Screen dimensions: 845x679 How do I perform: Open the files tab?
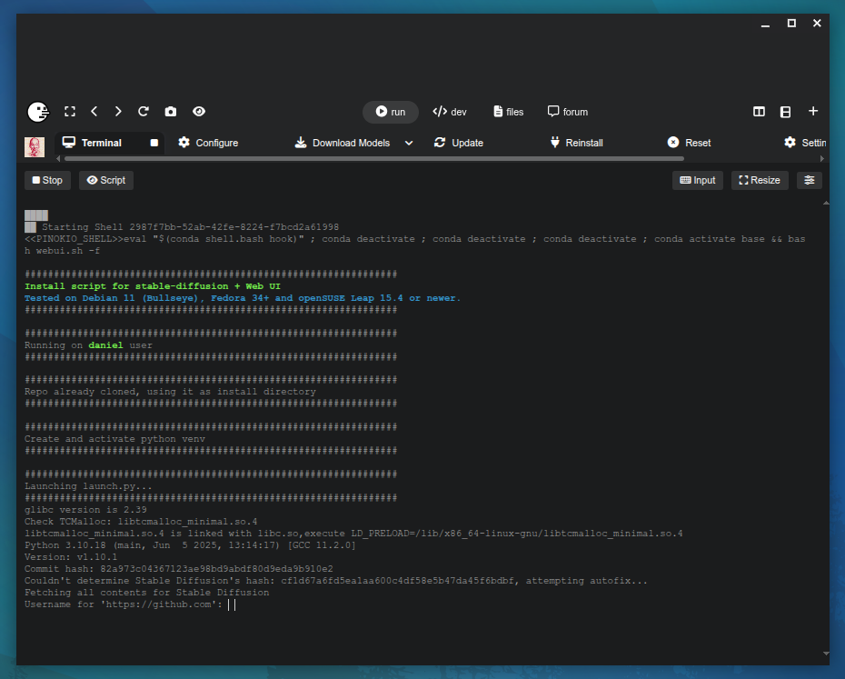point(509,112)
